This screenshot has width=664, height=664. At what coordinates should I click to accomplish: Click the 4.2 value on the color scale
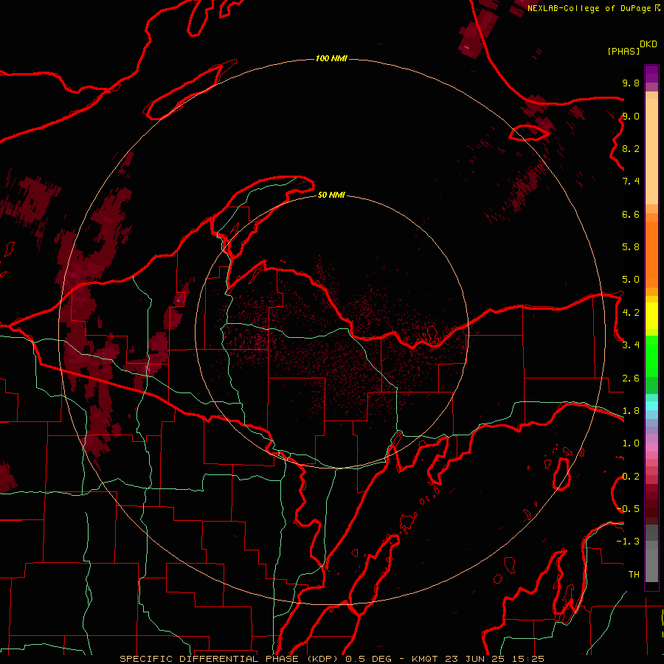coord(631,313)
